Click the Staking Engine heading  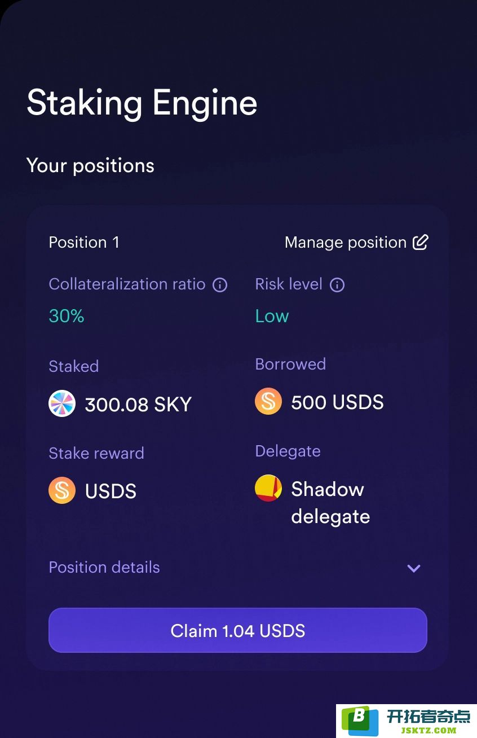(x=142, y=103)
